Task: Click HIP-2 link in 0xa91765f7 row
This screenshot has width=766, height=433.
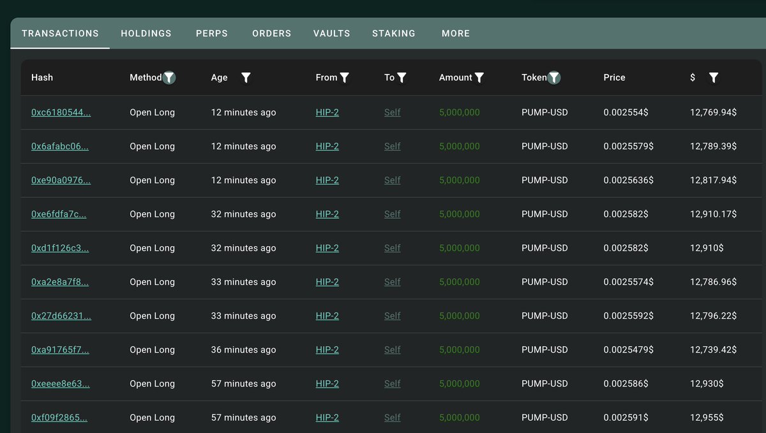Action: click(x=327, y=349)
